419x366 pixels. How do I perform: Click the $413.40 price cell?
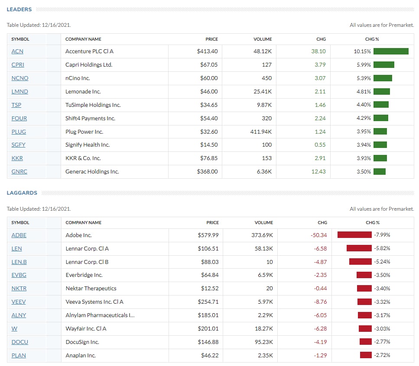[208, 51]
